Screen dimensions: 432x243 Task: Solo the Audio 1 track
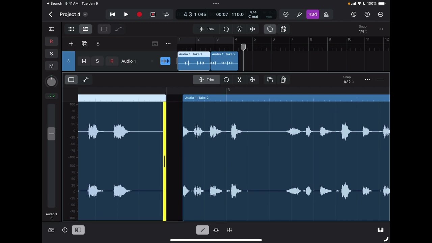[x=97, y=61]
